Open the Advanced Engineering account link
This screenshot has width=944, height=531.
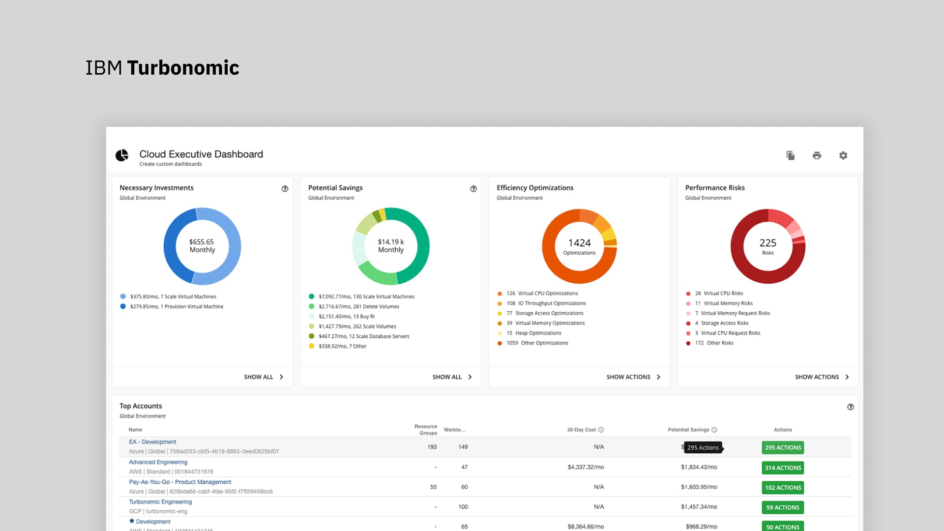click(x=158, y=462)
